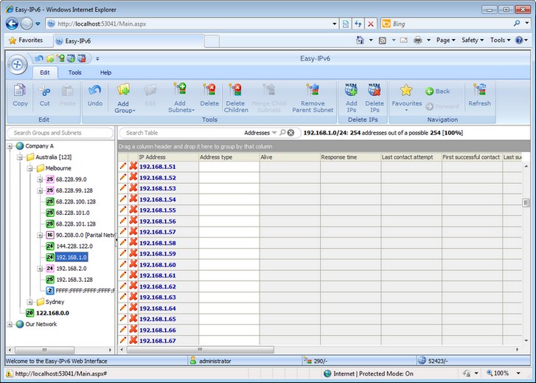Open the quick access toolbar customize arrow

pos(97,58)
